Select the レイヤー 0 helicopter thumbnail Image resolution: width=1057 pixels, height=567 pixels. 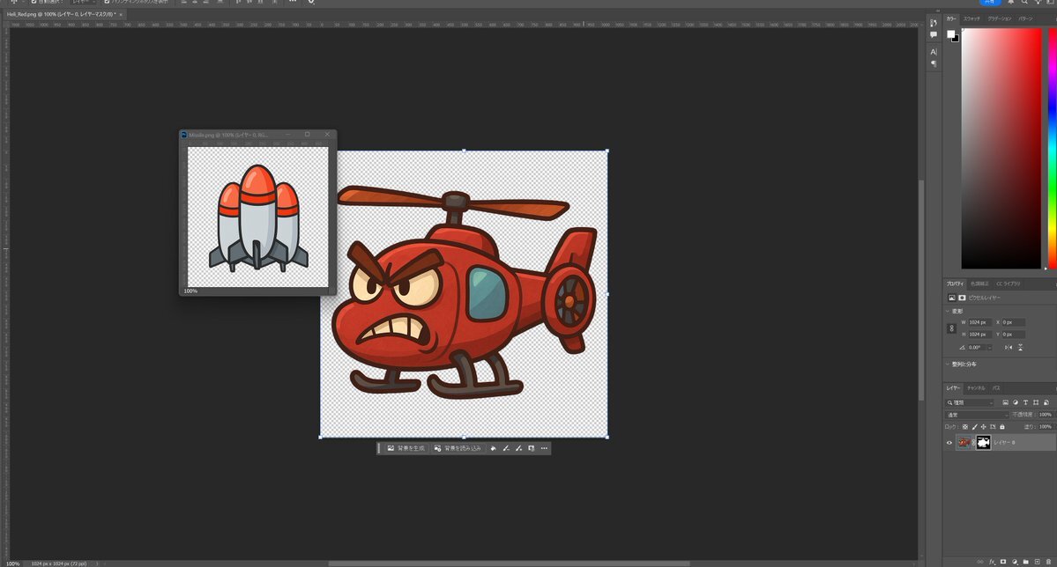pos(964,443)
